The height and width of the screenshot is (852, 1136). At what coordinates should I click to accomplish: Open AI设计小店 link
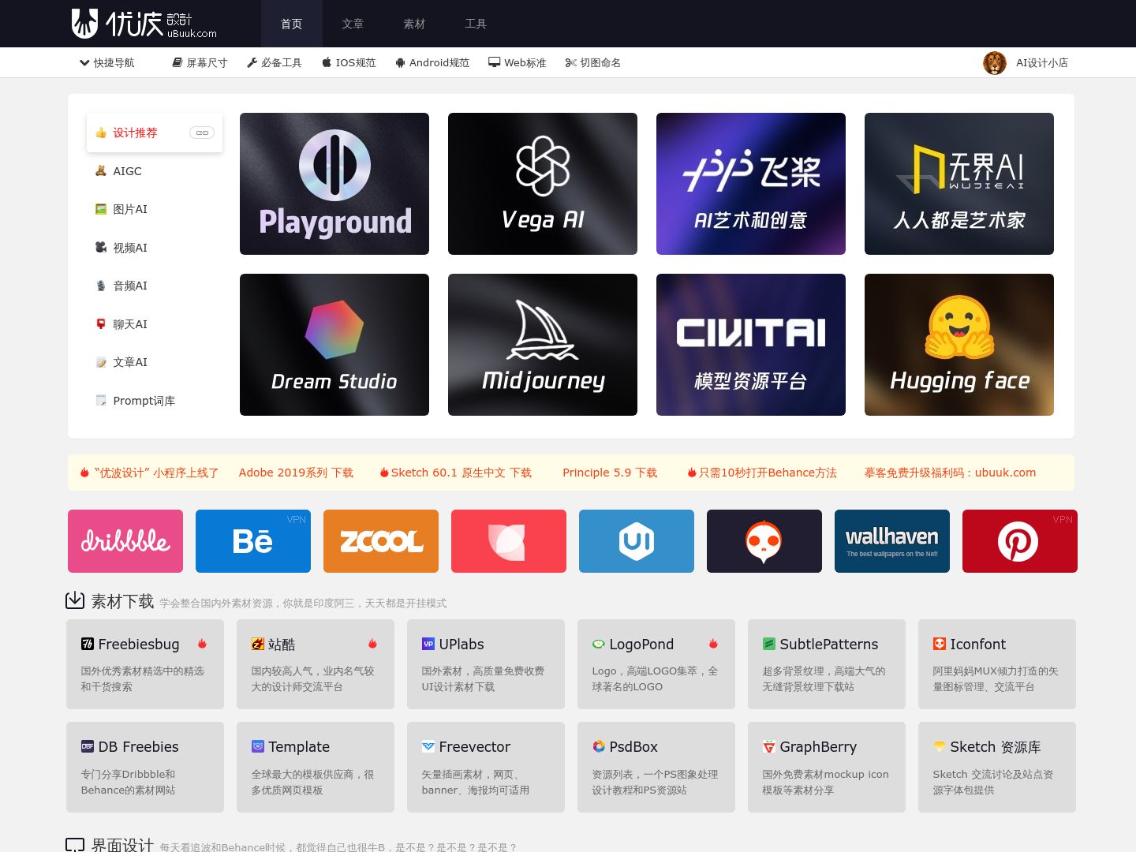pos(1041,62)
